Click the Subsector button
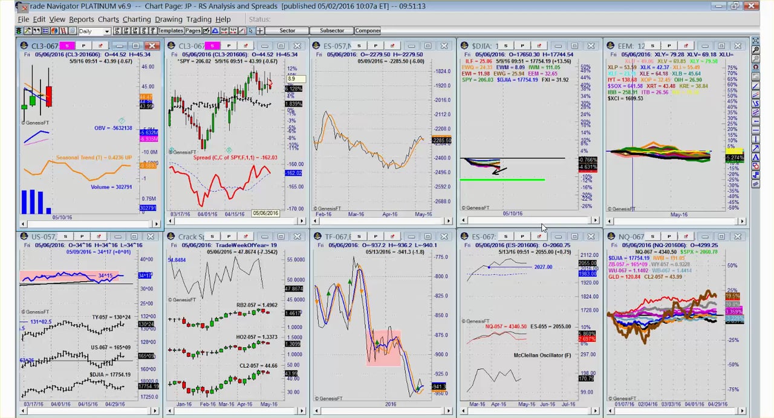Screen dimensions: 774x418 (331, 31)
